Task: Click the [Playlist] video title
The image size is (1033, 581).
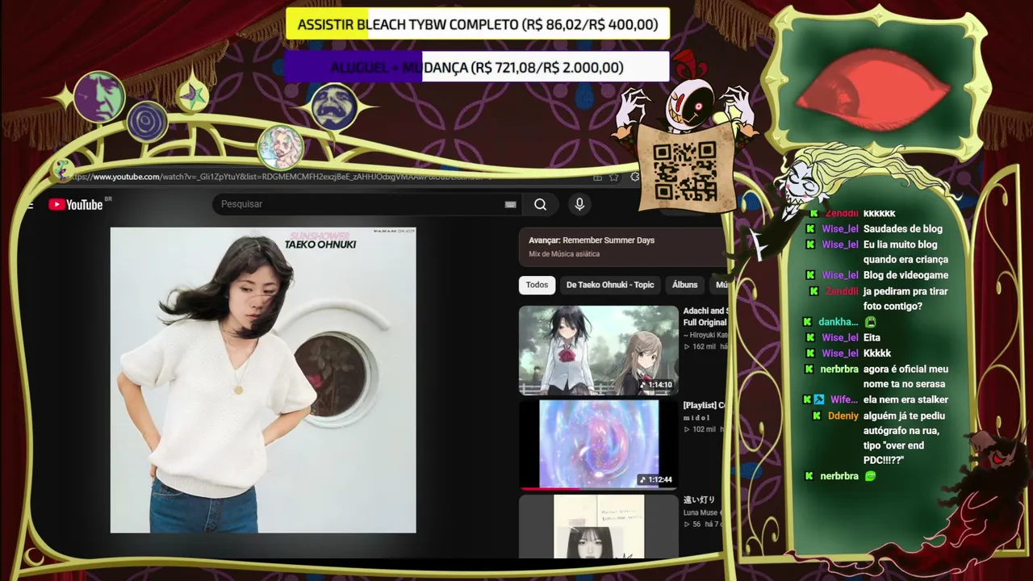Action: pyautogui.click(x=705, y=405)
